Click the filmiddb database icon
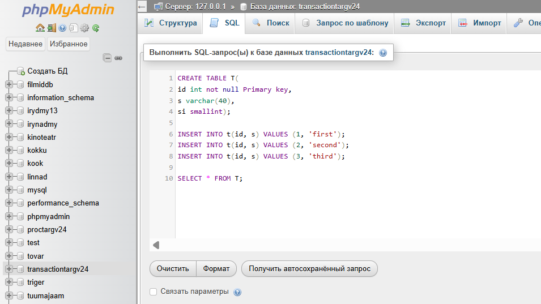This screenshot has height=304, width=541. click(20, 84)
